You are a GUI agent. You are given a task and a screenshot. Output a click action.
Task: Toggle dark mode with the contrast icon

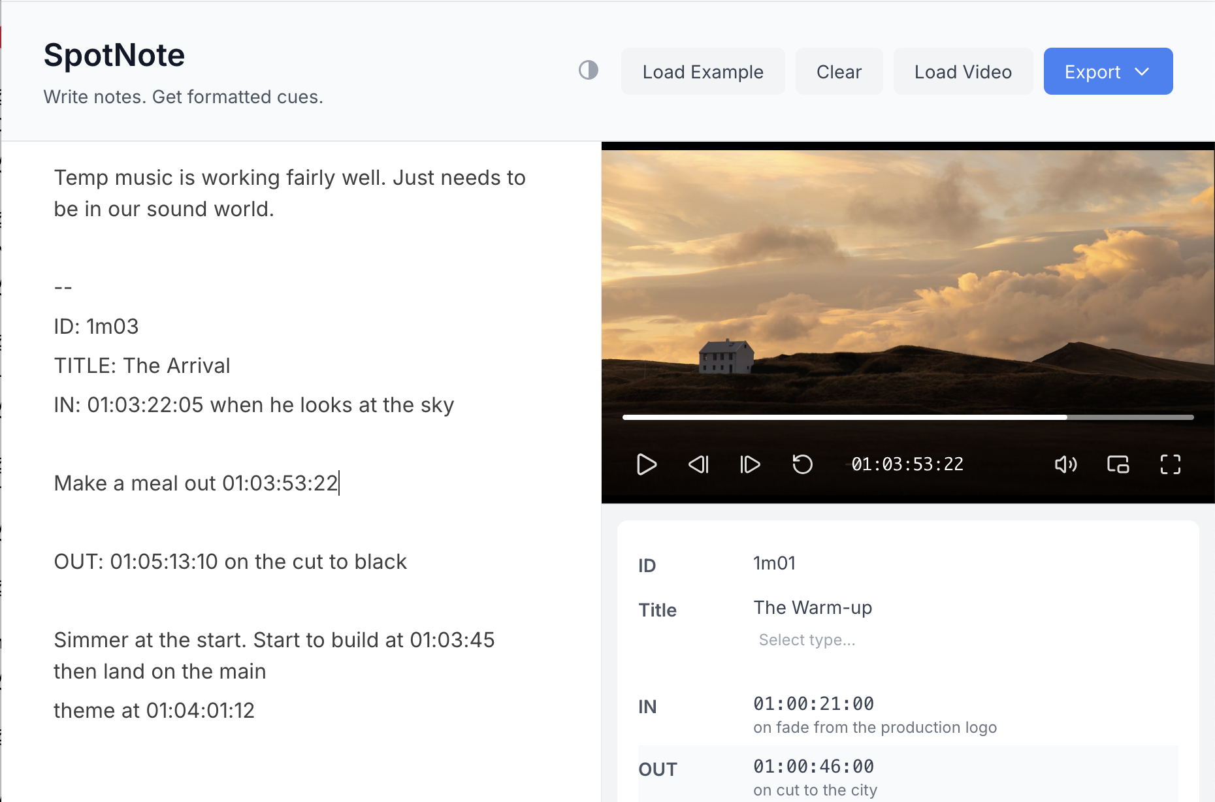pos(588,71)
